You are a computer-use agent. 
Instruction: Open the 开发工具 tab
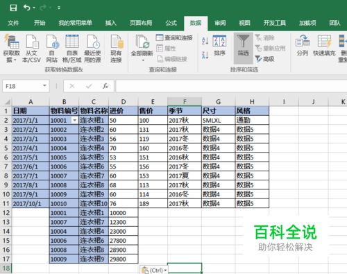[x=275, y=23]
